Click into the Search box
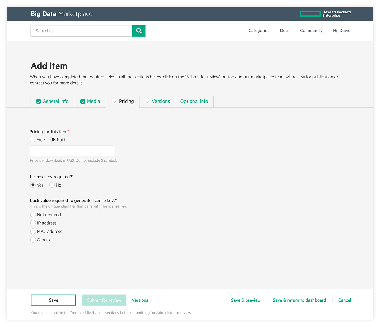The height and width of the screenshot is (327, 380). [x=81, y=31]
